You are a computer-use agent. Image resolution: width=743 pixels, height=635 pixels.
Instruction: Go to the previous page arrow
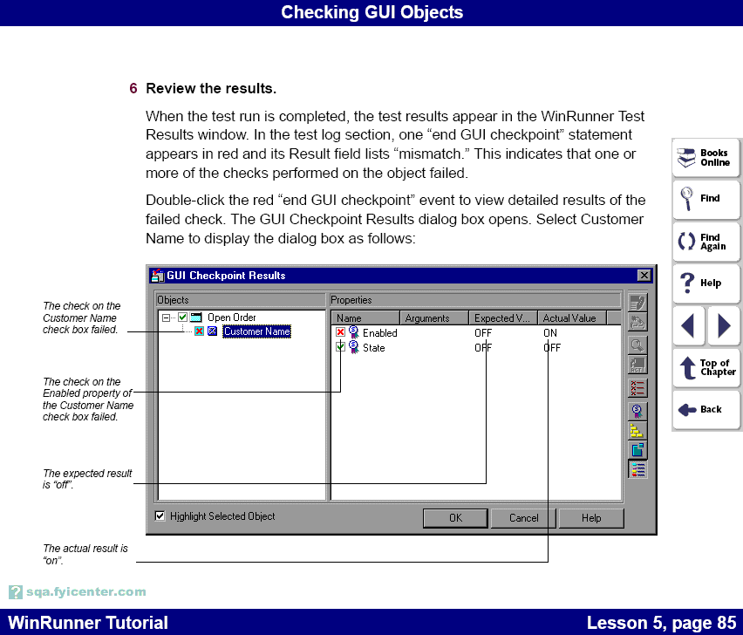click(x=689, y=325)
